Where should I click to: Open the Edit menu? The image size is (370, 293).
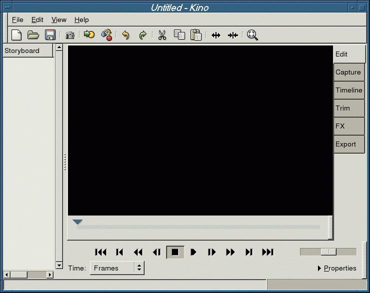coord(37,19)
